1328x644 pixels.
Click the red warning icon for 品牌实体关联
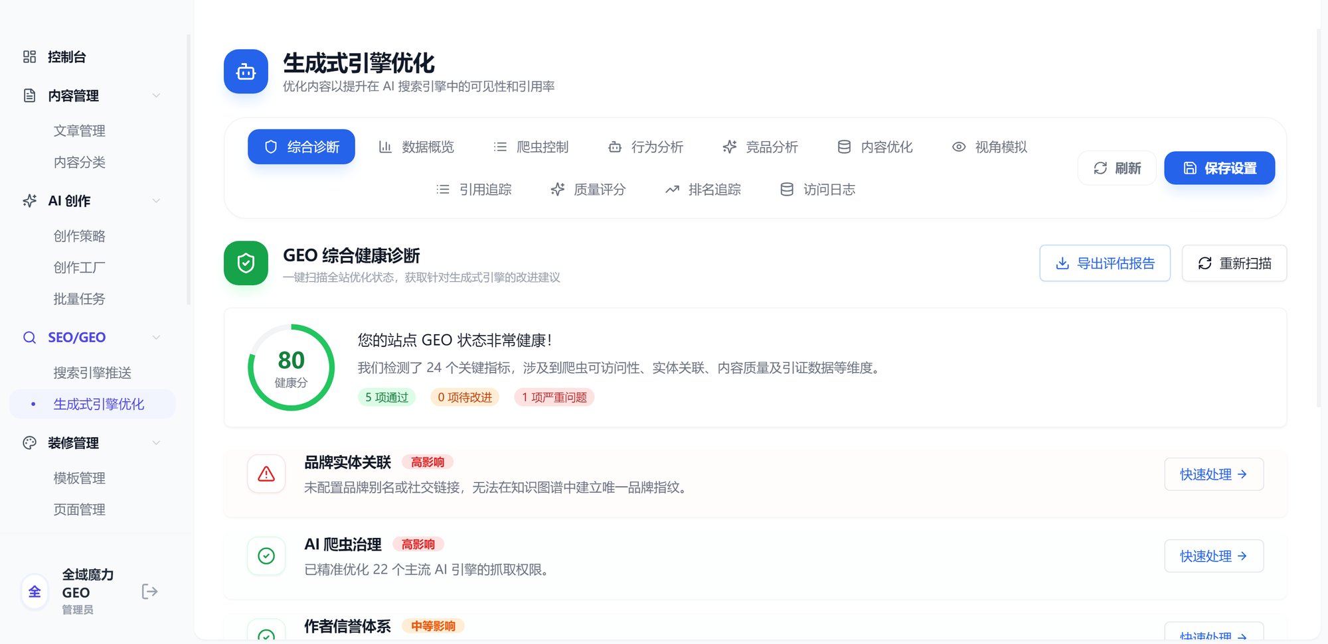[266, 474]
